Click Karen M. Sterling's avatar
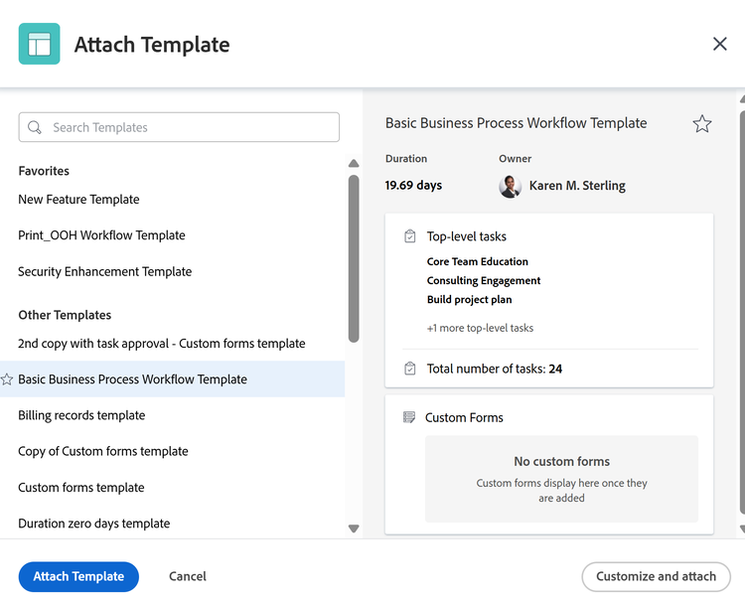Image resolution: width=745 pixels, height=602 pixels. (510, 186)
